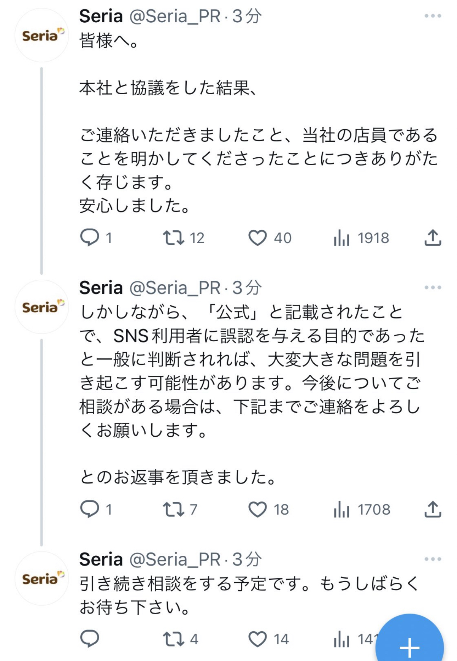Open more options on the first tweet
This screenshot has height=661, width=457.
[x=433, y=16]
